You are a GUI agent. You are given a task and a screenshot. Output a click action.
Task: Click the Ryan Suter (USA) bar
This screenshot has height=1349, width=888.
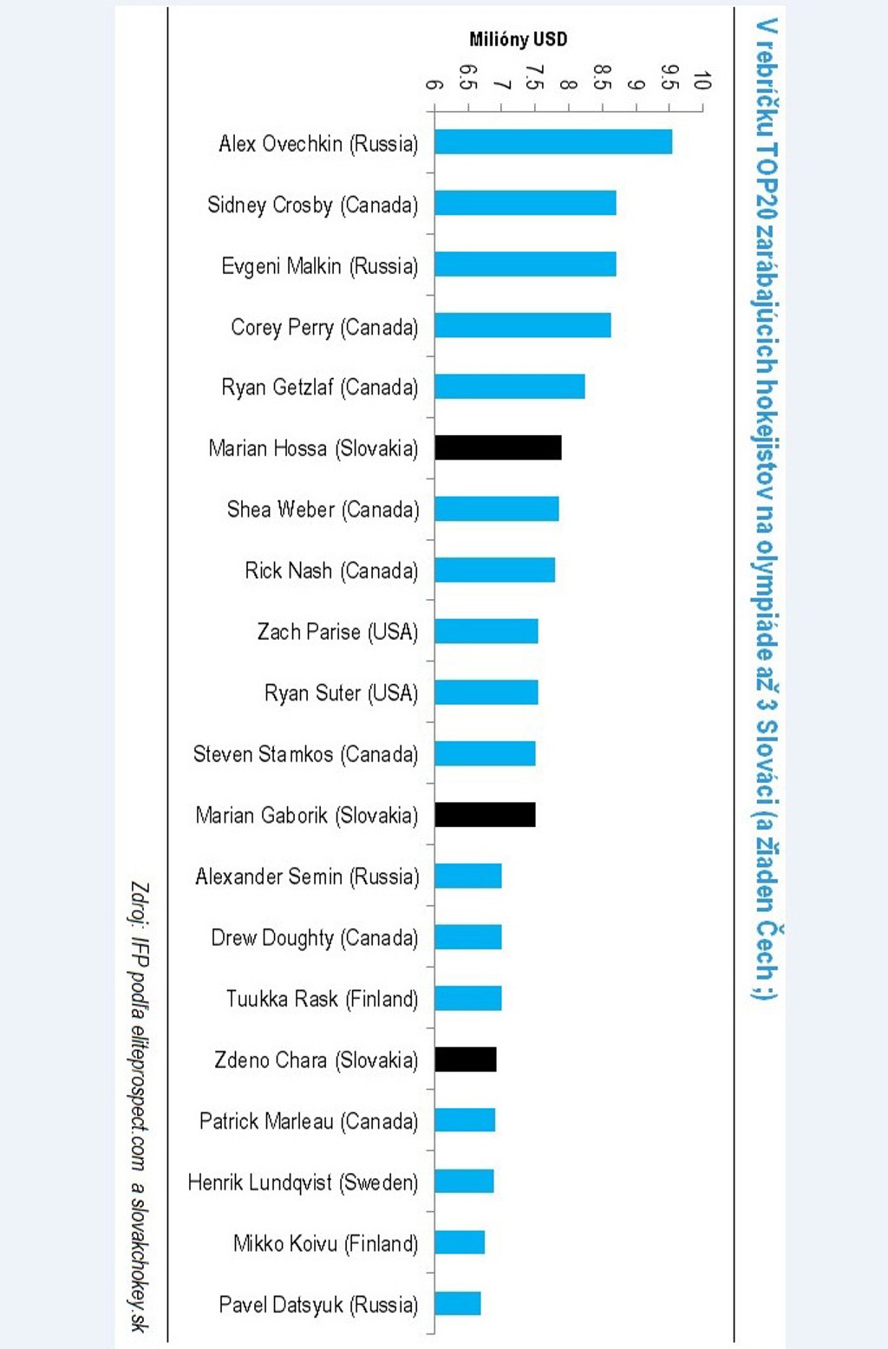486,693
